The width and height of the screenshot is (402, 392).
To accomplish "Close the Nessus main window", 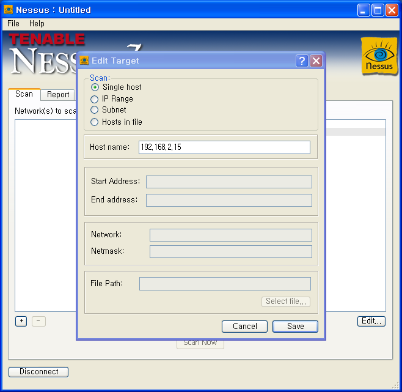I will coord(392,10).
